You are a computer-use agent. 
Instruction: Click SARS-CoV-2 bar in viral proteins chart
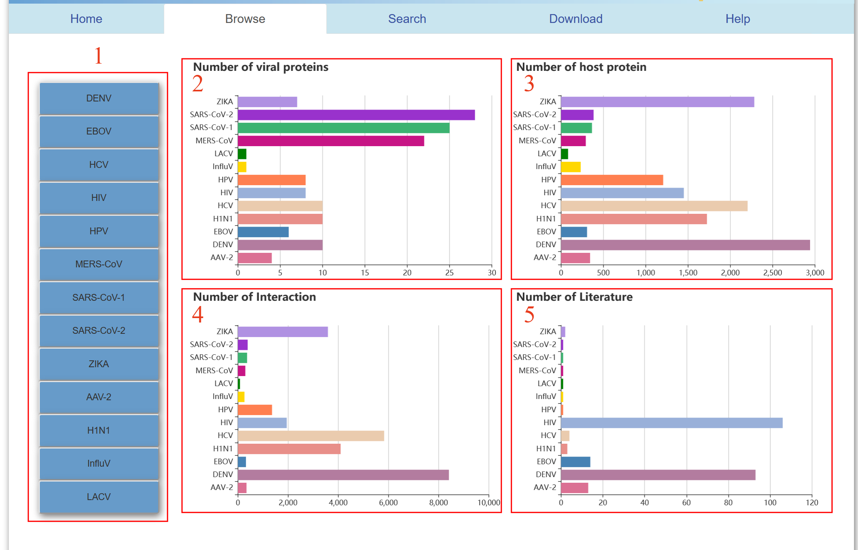[356, 115]
